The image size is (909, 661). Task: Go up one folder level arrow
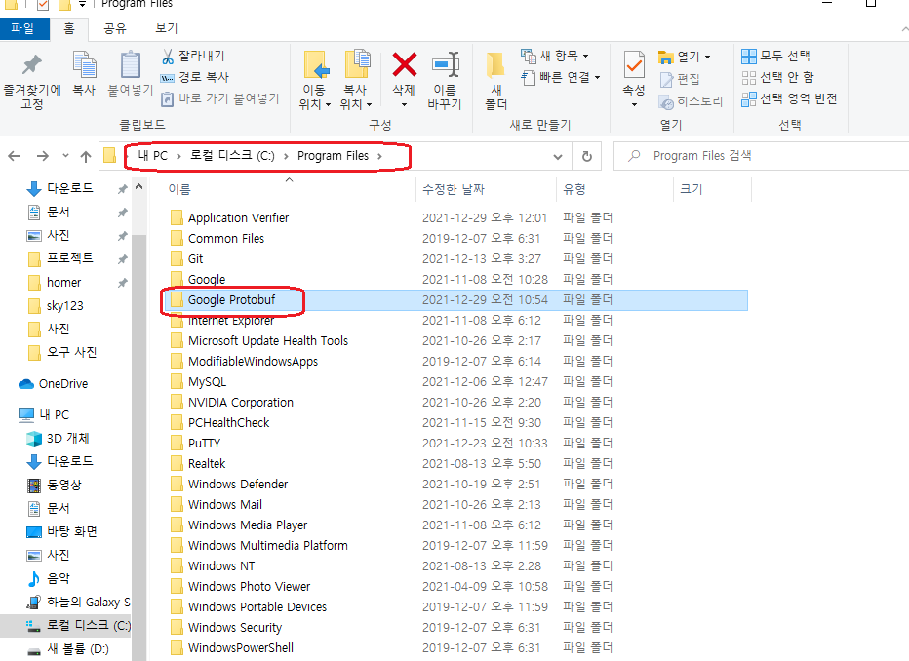point(86,156)
